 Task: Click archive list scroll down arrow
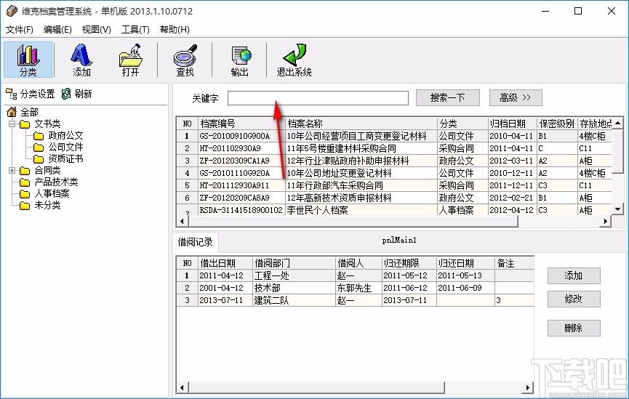click(x=618, y=209)
